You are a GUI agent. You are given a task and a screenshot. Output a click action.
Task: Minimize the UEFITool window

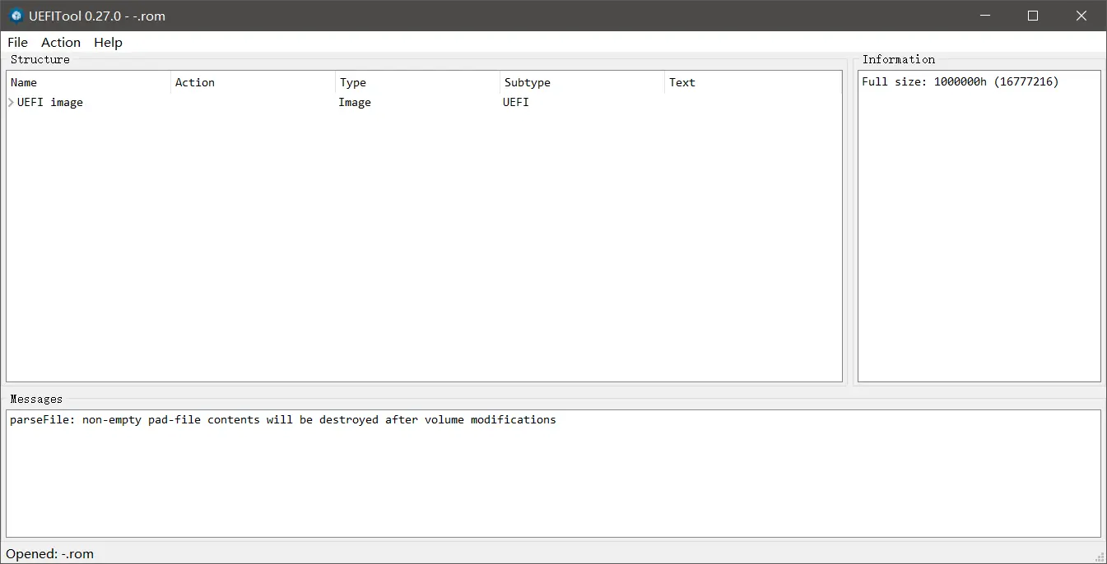pyautogui.click(x=984, y=16)
